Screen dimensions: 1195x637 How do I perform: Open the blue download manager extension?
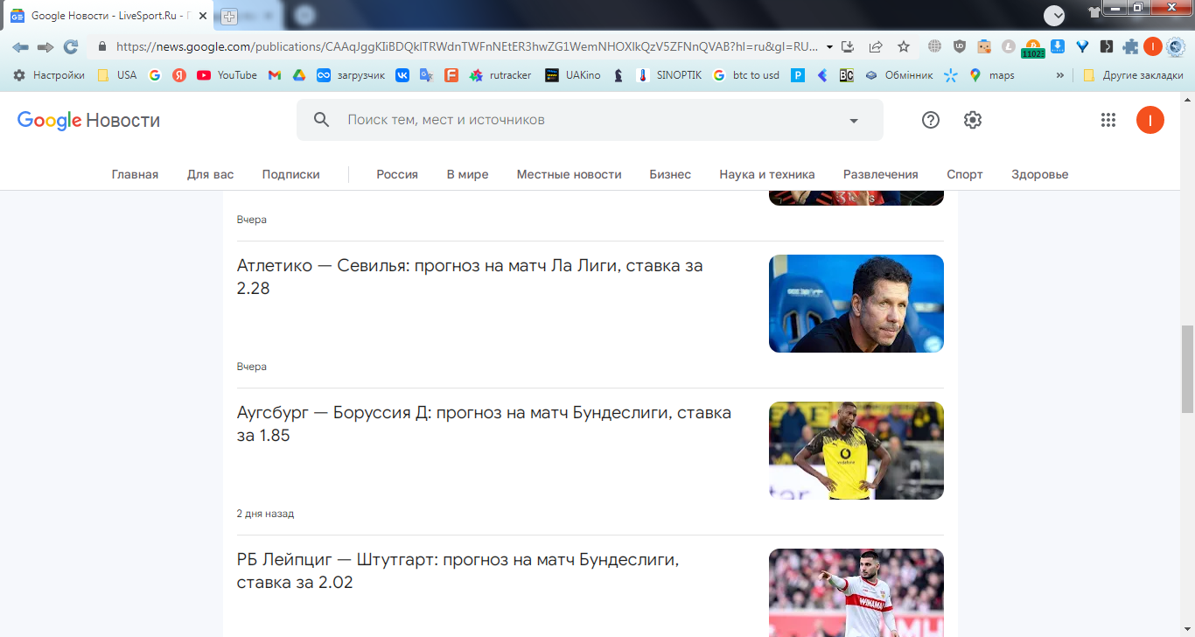[1058, 47]
